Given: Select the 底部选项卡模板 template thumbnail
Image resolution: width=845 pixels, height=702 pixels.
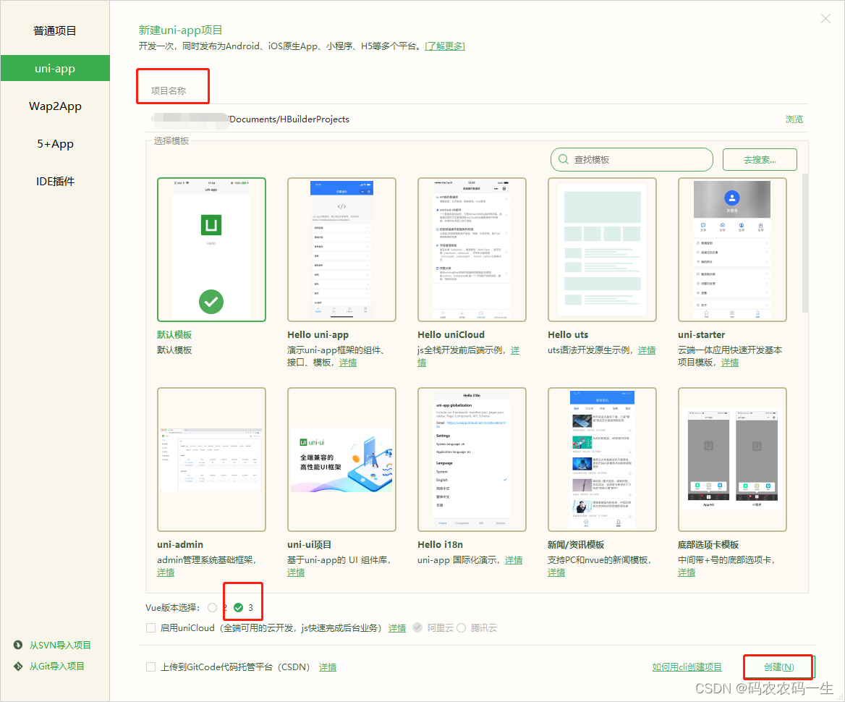Looking at the screenshot, I should (x=732, y=460).
